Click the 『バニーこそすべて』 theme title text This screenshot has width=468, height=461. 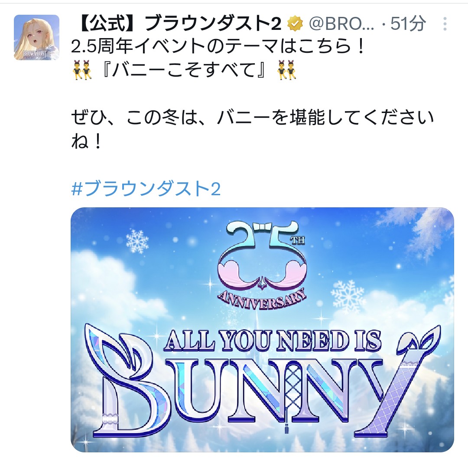184,71
